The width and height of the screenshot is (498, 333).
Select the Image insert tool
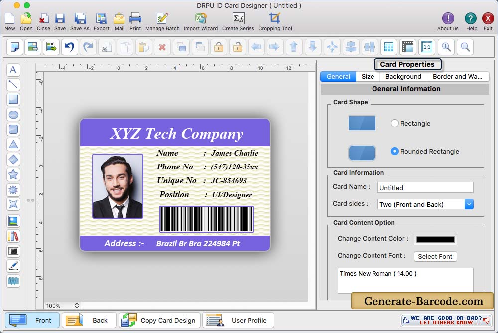[13, 221]
